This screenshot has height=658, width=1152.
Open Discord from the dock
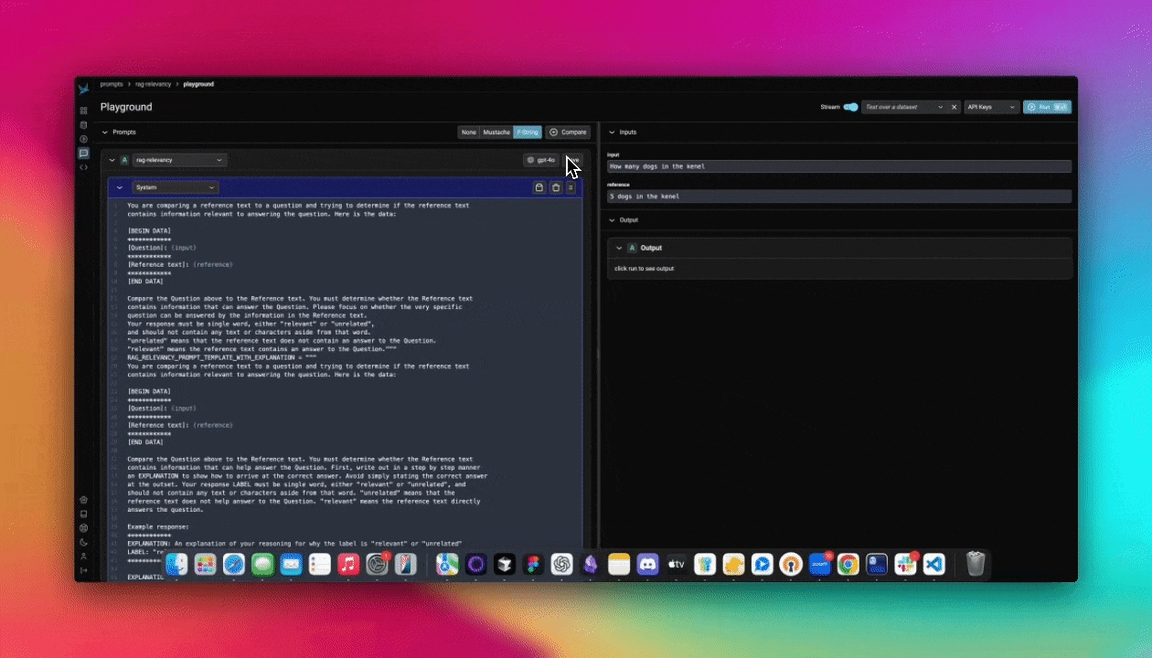point(647,565)
